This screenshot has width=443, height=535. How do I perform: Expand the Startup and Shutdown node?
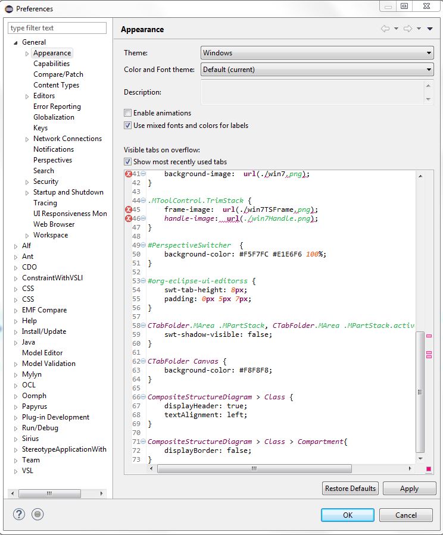click(x=27, y=193)
